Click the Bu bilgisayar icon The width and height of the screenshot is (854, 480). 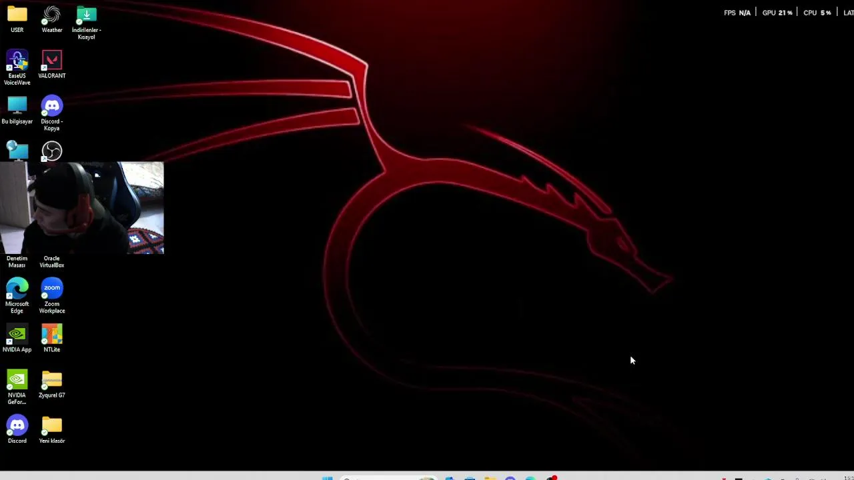pyautogui.click(x=17, y=111)
